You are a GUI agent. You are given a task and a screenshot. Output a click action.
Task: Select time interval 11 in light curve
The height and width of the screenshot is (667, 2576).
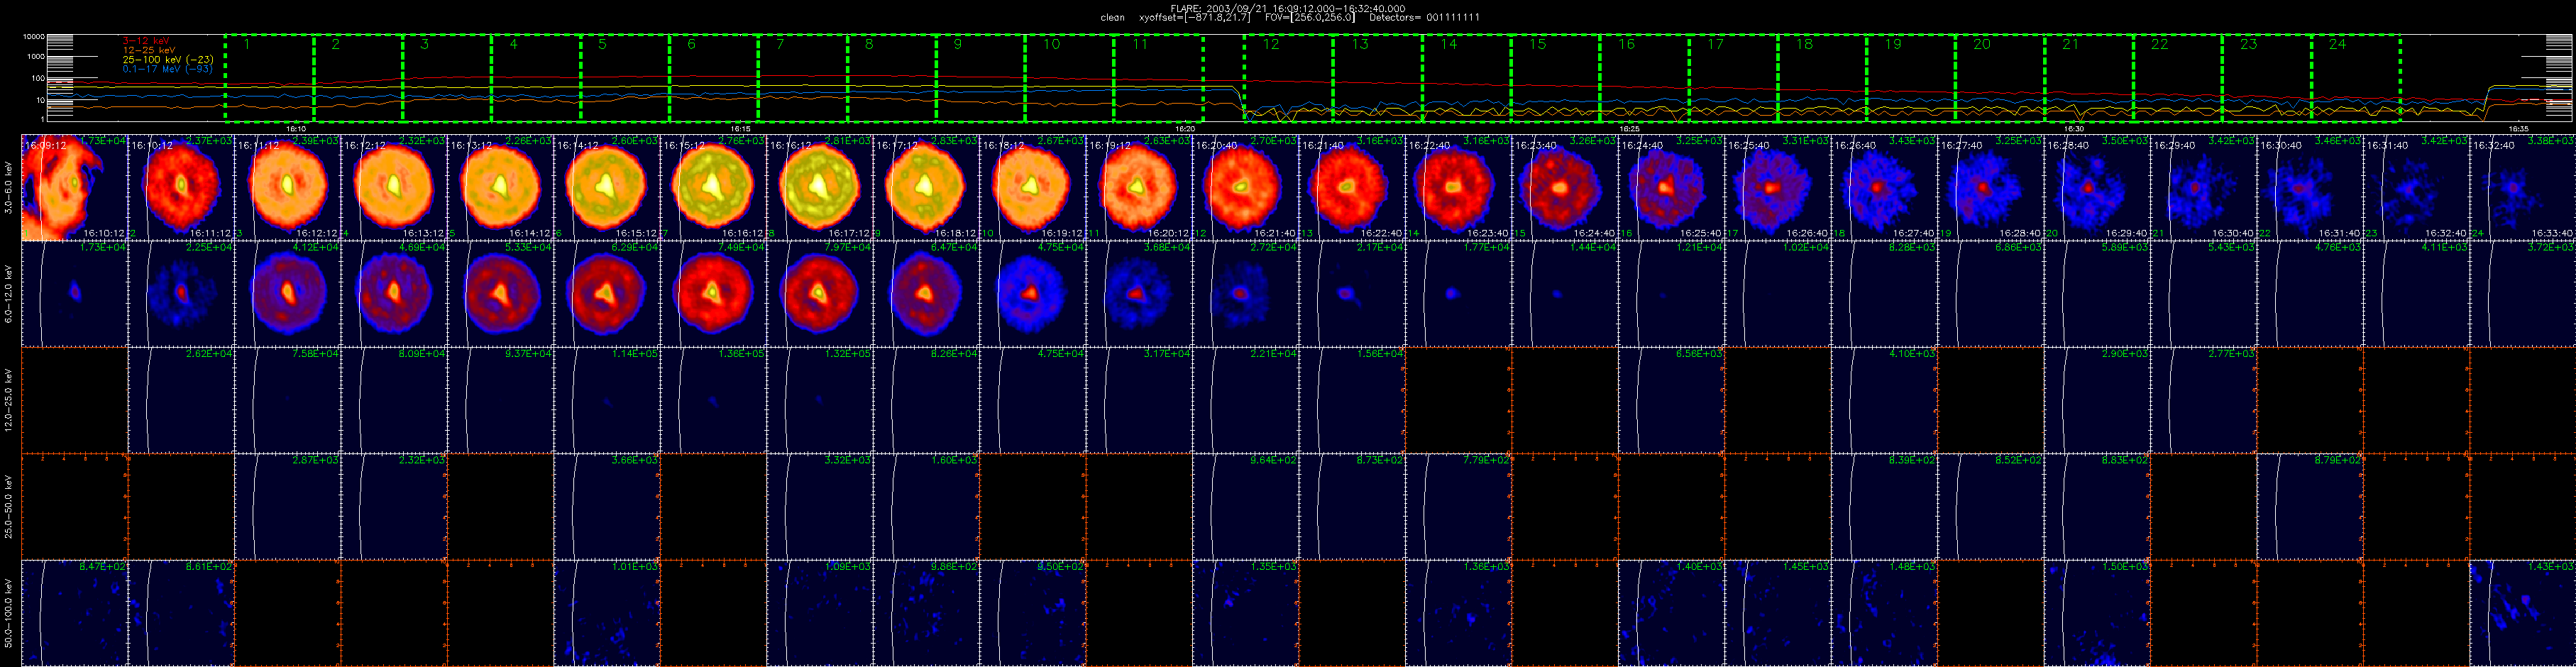(1159, 78)
